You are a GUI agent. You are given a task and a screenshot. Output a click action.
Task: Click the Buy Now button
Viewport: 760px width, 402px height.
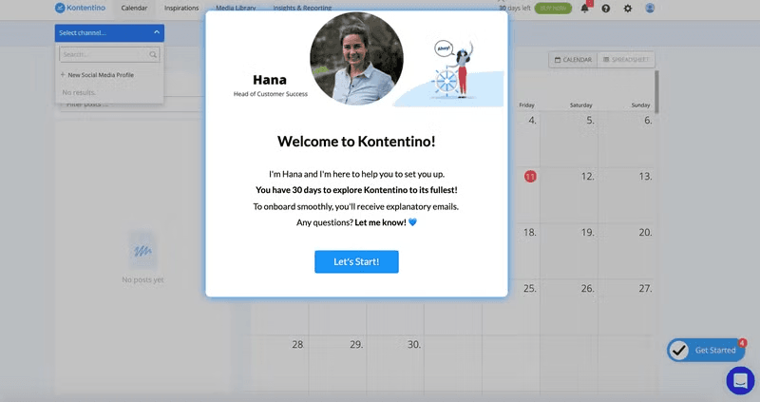click(x=553, y=8)
